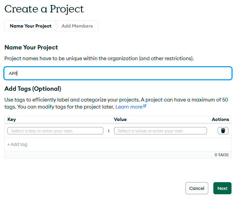Viewport: 249px width, 204px height.
Task: Cancel project creation
Action: click(197, 188)
